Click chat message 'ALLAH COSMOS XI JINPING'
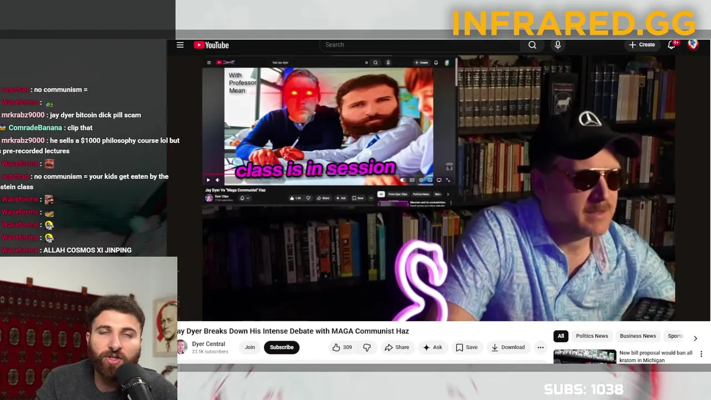Viewport: 711px width, 400px height. [x=87, y=251]
